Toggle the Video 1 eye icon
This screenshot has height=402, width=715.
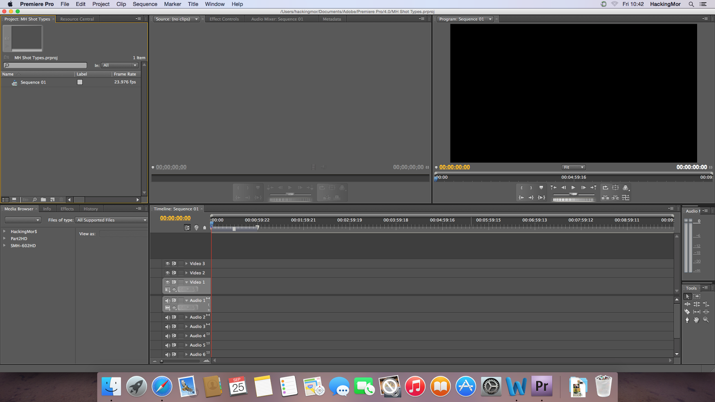pyautogui.click(x=168, y=282)
